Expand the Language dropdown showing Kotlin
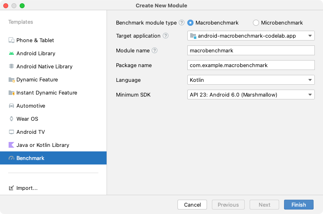The image size is (323, 214). pos(251,80)
